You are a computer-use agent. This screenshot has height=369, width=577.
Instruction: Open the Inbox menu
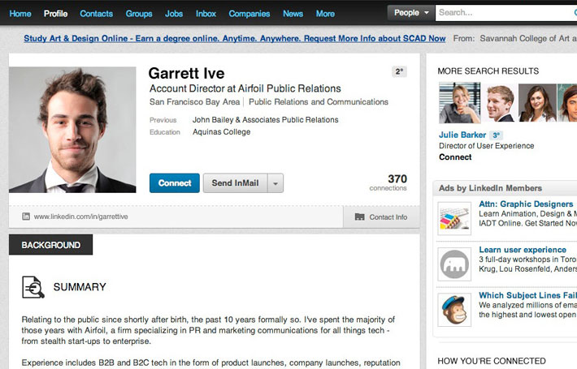[206, 14]
